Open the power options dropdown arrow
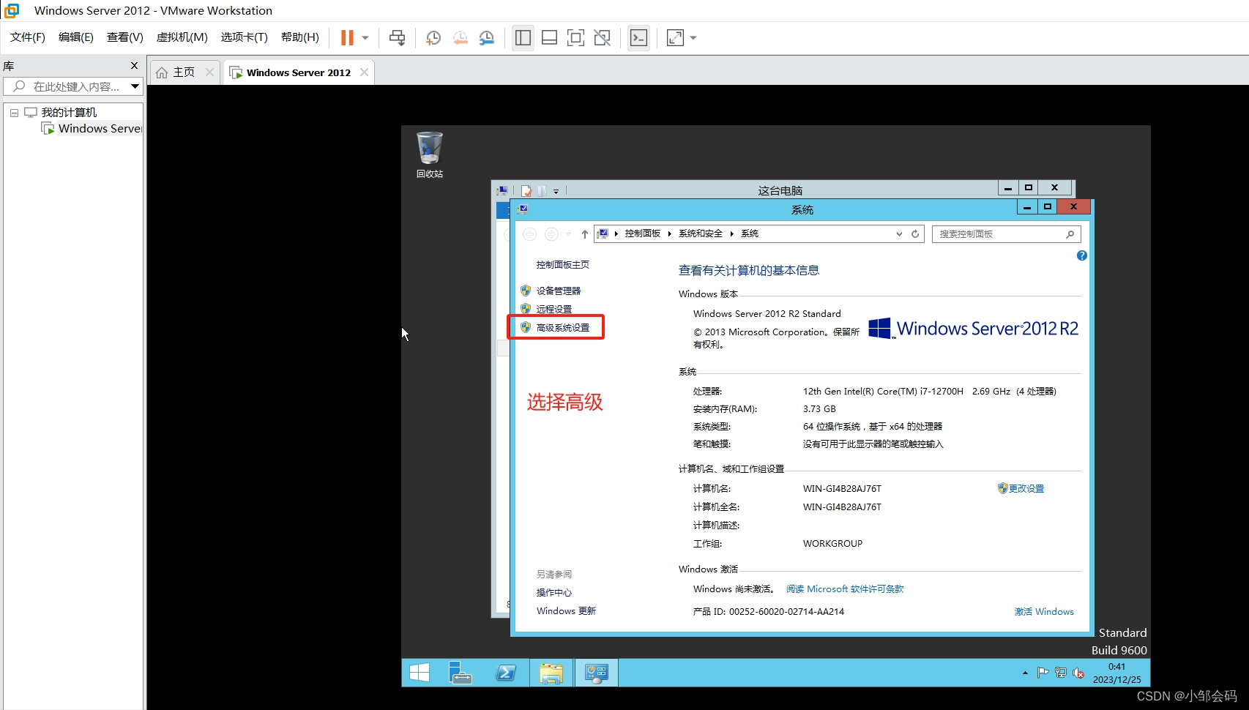1249x710 pixels. tap(365, 37)
